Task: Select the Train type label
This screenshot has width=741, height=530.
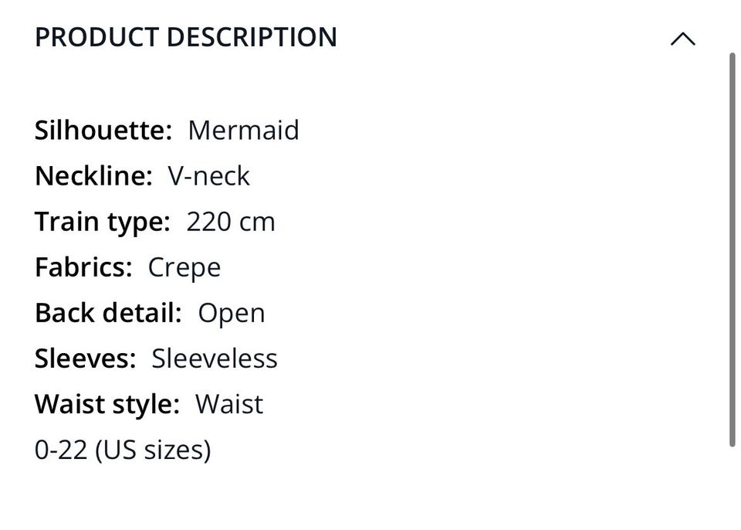Action: point(102,222)
